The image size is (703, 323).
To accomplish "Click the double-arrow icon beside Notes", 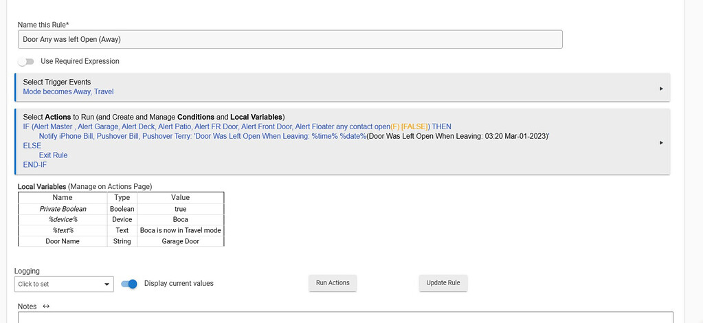I will [x=45, y=306].
